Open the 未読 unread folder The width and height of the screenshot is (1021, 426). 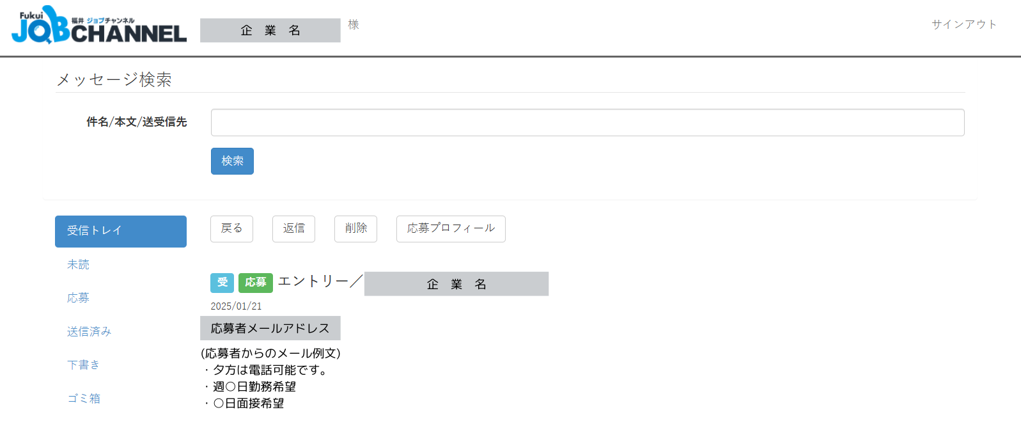point(78,265)
